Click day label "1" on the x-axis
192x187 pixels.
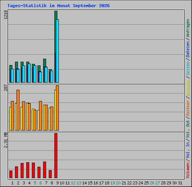click(x=12, y=183)
